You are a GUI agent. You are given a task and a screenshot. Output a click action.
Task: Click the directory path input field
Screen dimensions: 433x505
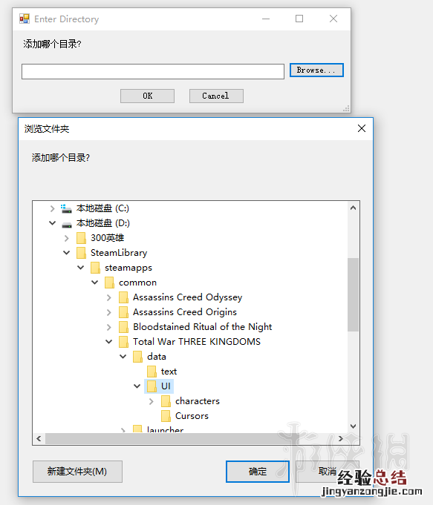pyautogui.click(x=153, y=71)
